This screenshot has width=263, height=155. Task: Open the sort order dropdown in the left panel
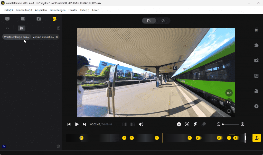tap(6, 28)
